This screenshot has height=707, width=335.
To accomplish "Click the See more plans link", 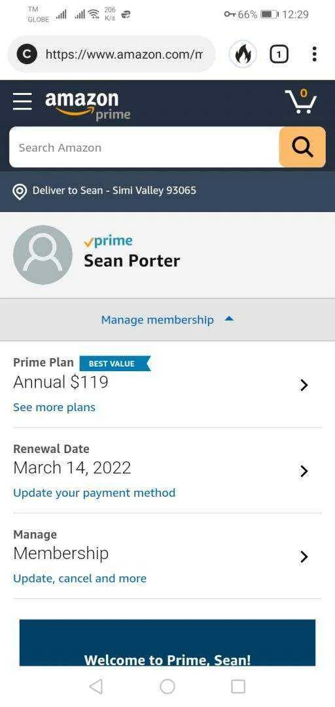I will click(x=54, y=407).
